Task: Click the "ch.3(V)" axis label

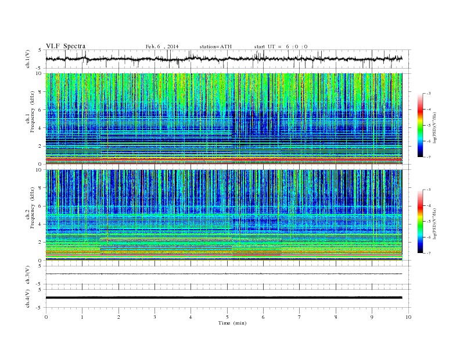Action: (28, 275)
